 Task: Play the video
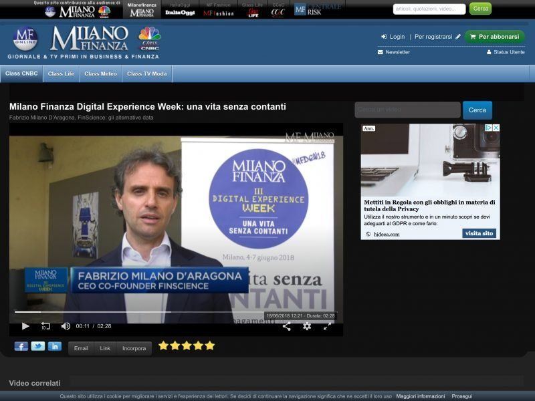tap(25, 326)
